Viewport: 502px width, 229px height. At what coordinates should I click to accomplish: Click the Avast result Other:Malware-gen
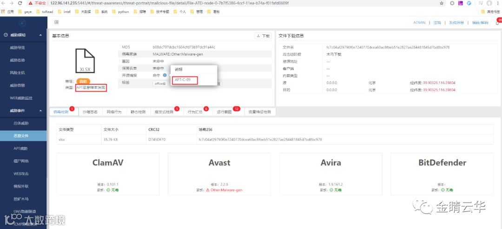coord(226,190)
